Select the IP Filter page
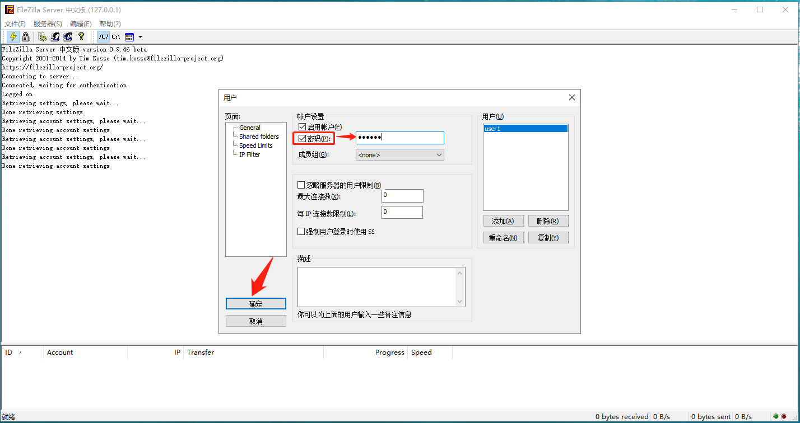Viewport: 800px width, 423px height. coord(250,154)
